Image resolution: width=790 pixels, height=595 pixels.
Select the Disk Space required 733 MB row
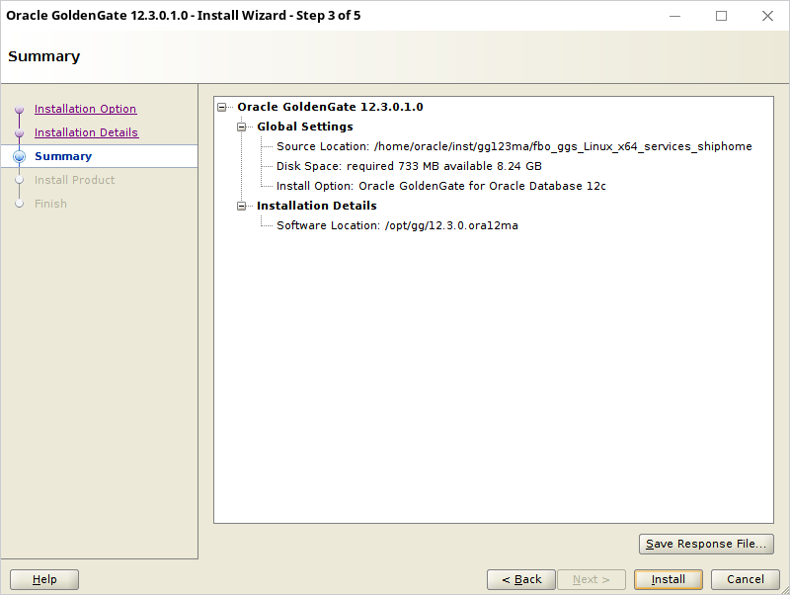tap(409, 166)
